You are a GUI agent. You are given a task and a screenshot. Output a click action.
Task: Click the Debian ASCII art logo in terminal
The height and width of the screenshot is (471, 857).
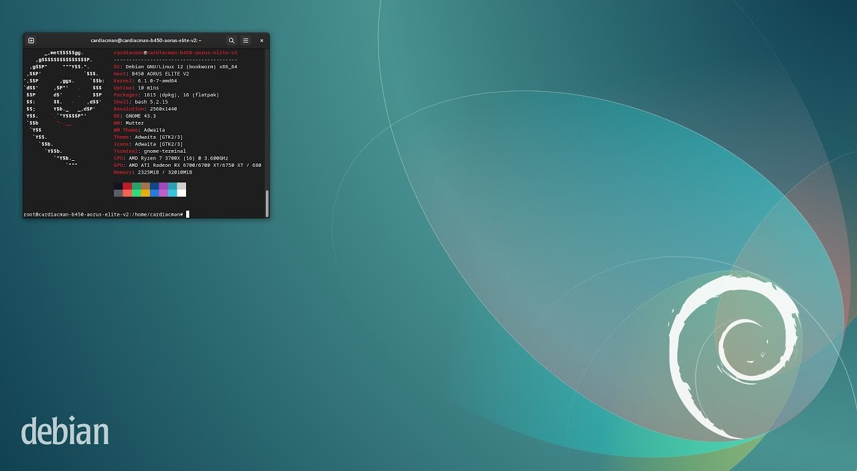tap(64, 107)
